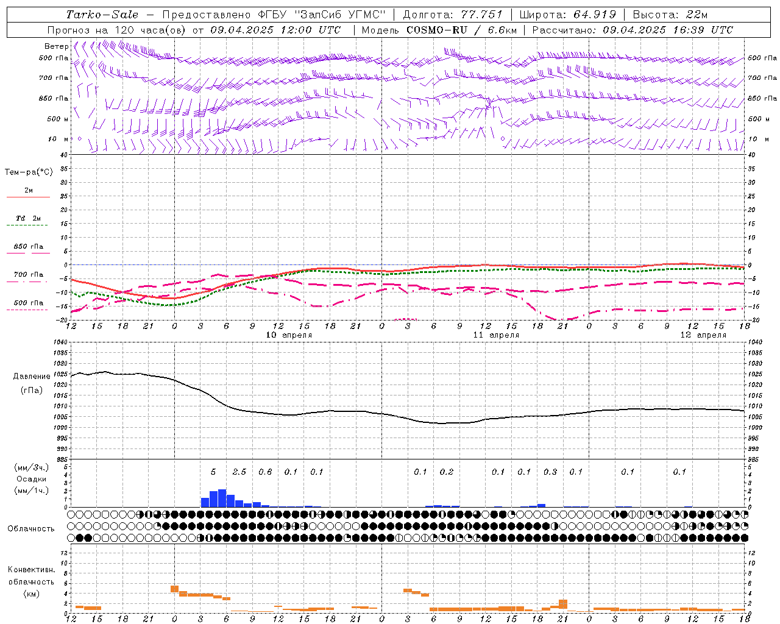Click the computed time 09.04.2025 16:39 UTC

point(668,30)
